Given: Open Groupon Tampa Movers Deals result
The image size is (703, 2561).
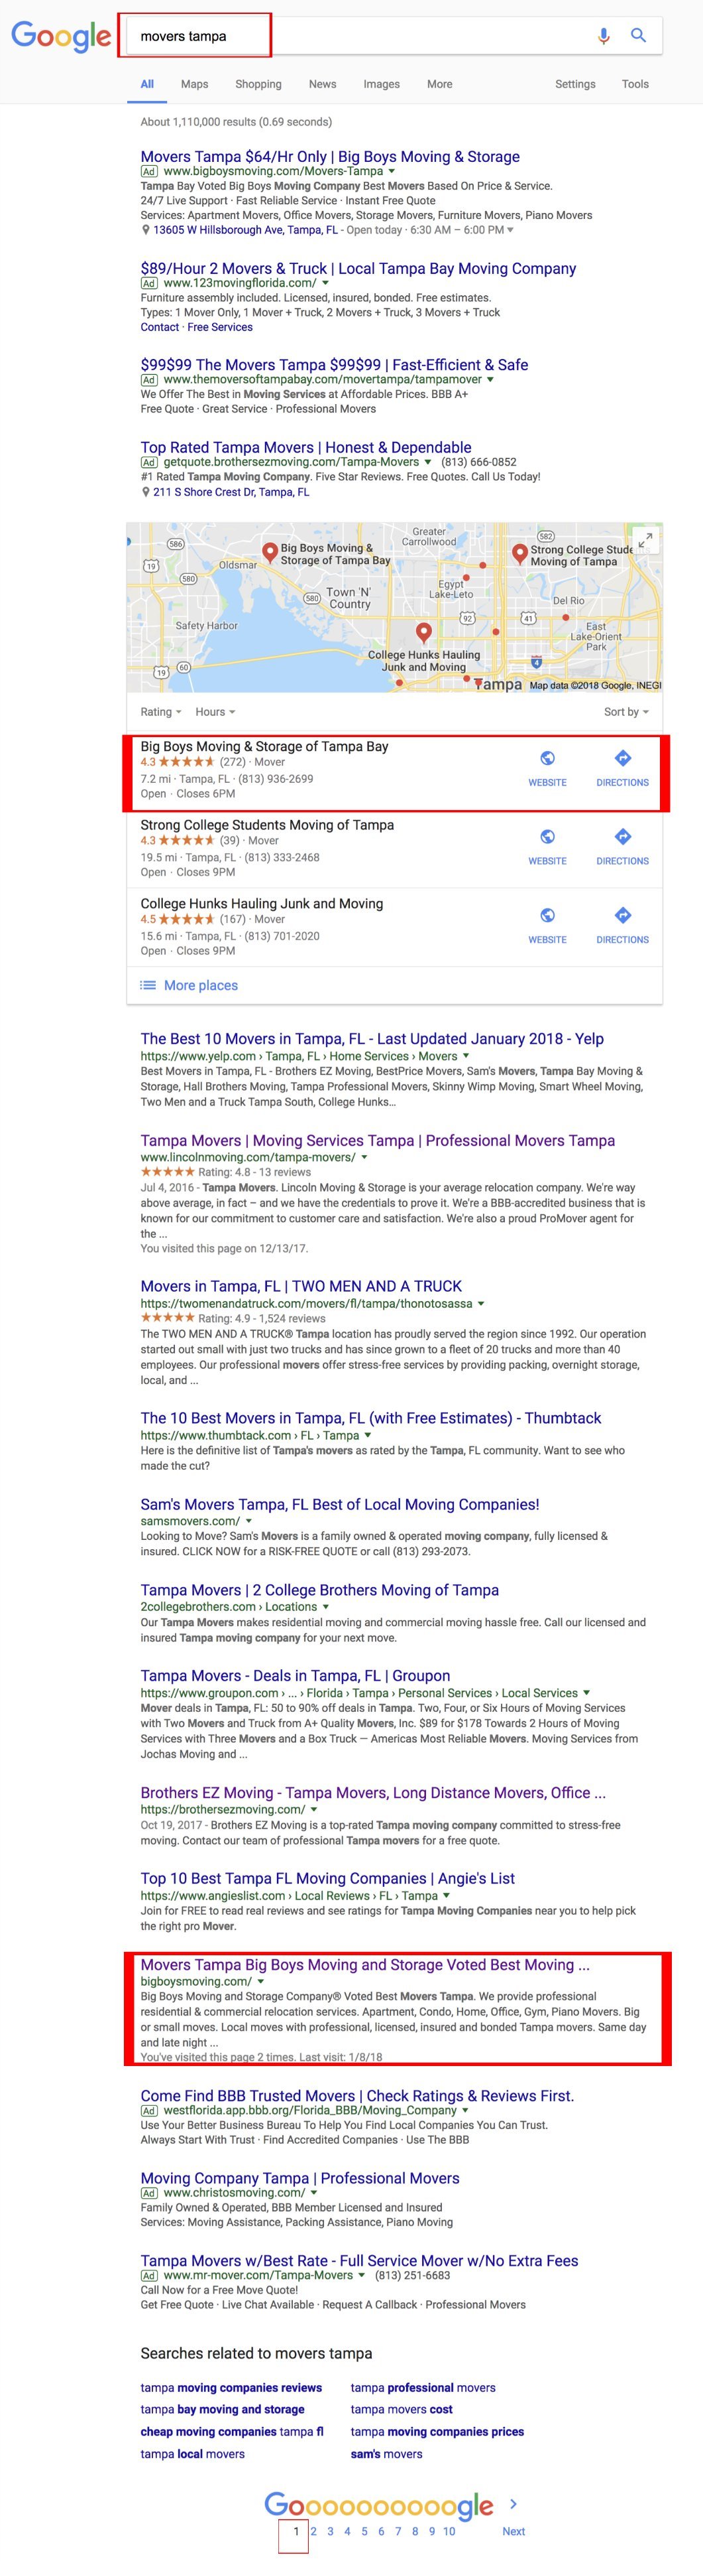Looking at the screenshot, I should tap(295, 1676).
